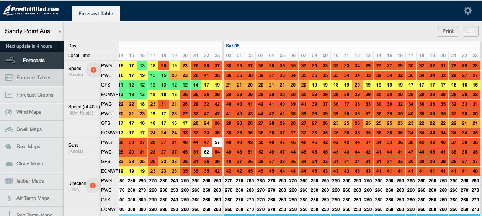Click the Rain Maps droplet icon

tap(9, 147)
